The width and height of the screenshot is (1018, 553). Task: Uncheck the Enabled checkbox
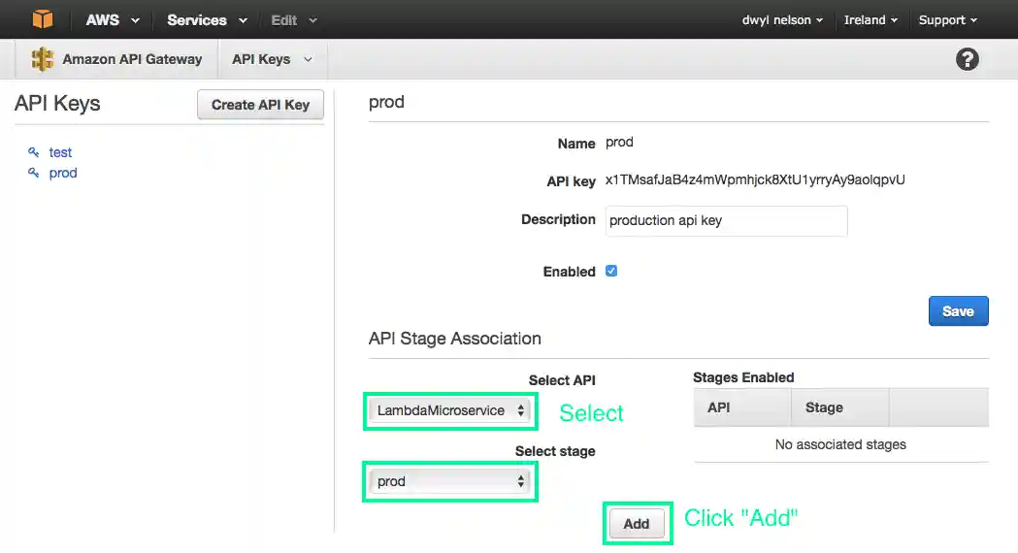click(x=611, y=271)
